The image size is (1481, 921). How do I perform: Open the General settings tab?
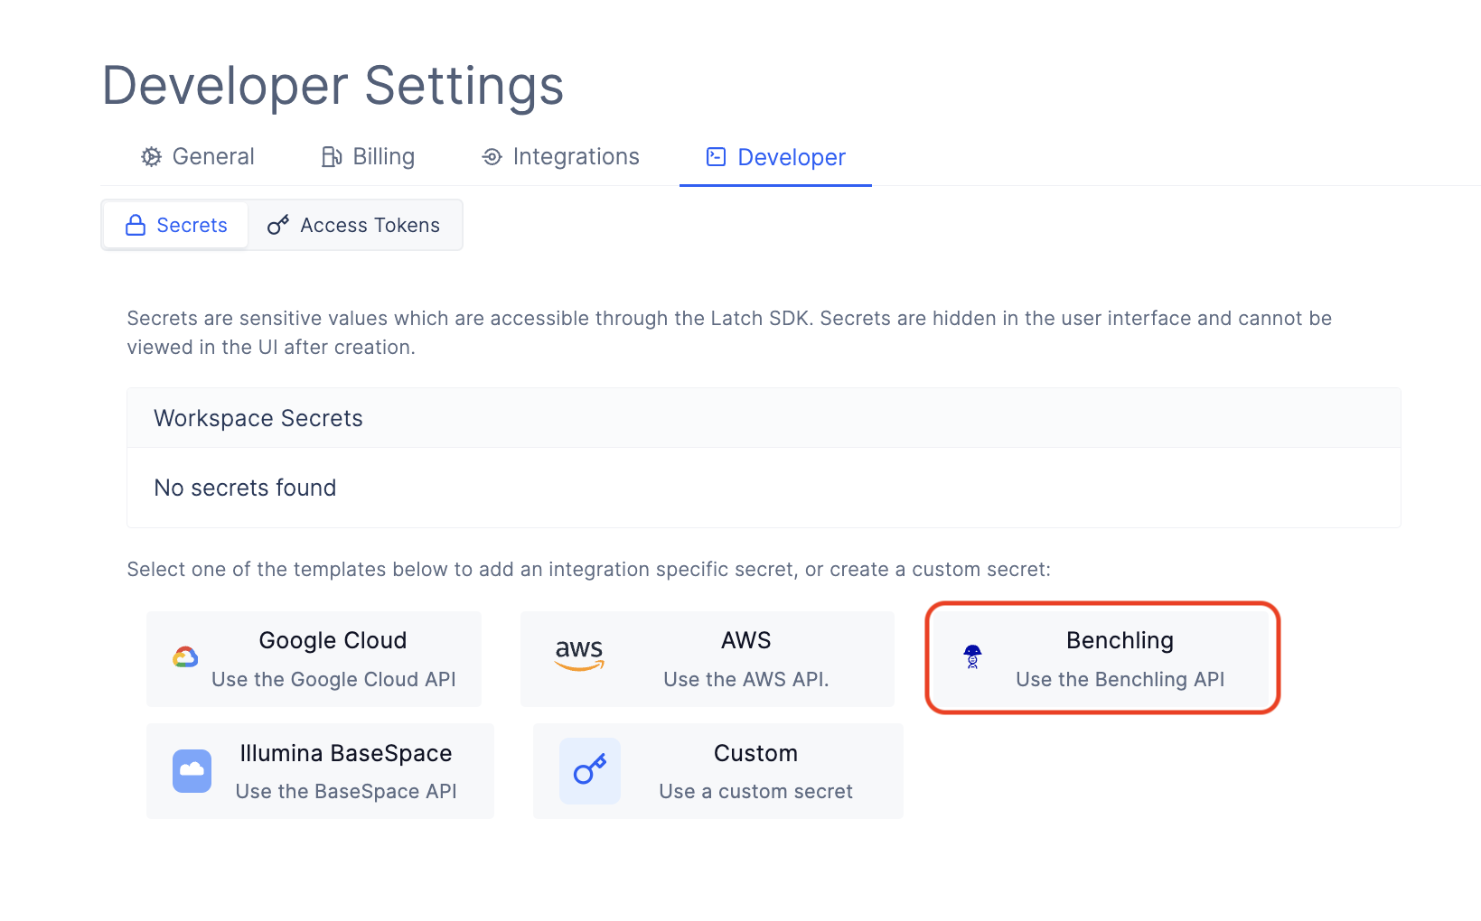click(x=198, y=157)
